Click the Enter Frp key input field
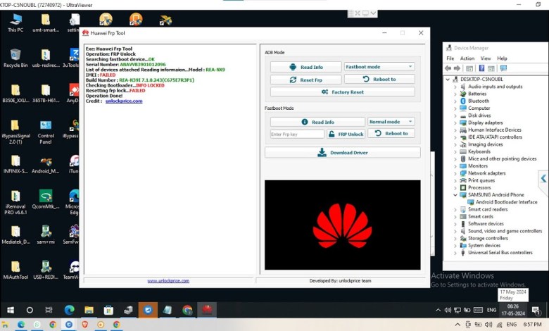The image size is (549, 331). [x=296, y=134]
